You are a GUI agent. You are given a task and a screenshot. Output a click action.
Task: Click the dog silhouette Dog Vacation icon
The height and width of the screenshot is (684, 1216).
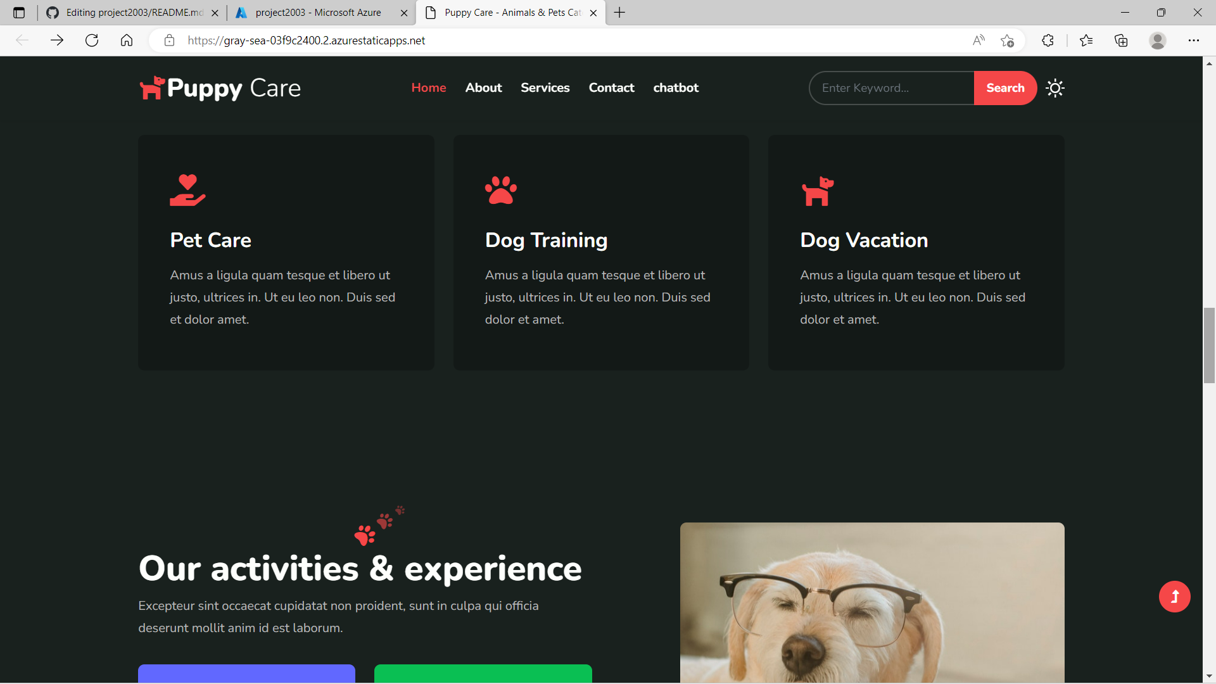click(x=817, y=191)
